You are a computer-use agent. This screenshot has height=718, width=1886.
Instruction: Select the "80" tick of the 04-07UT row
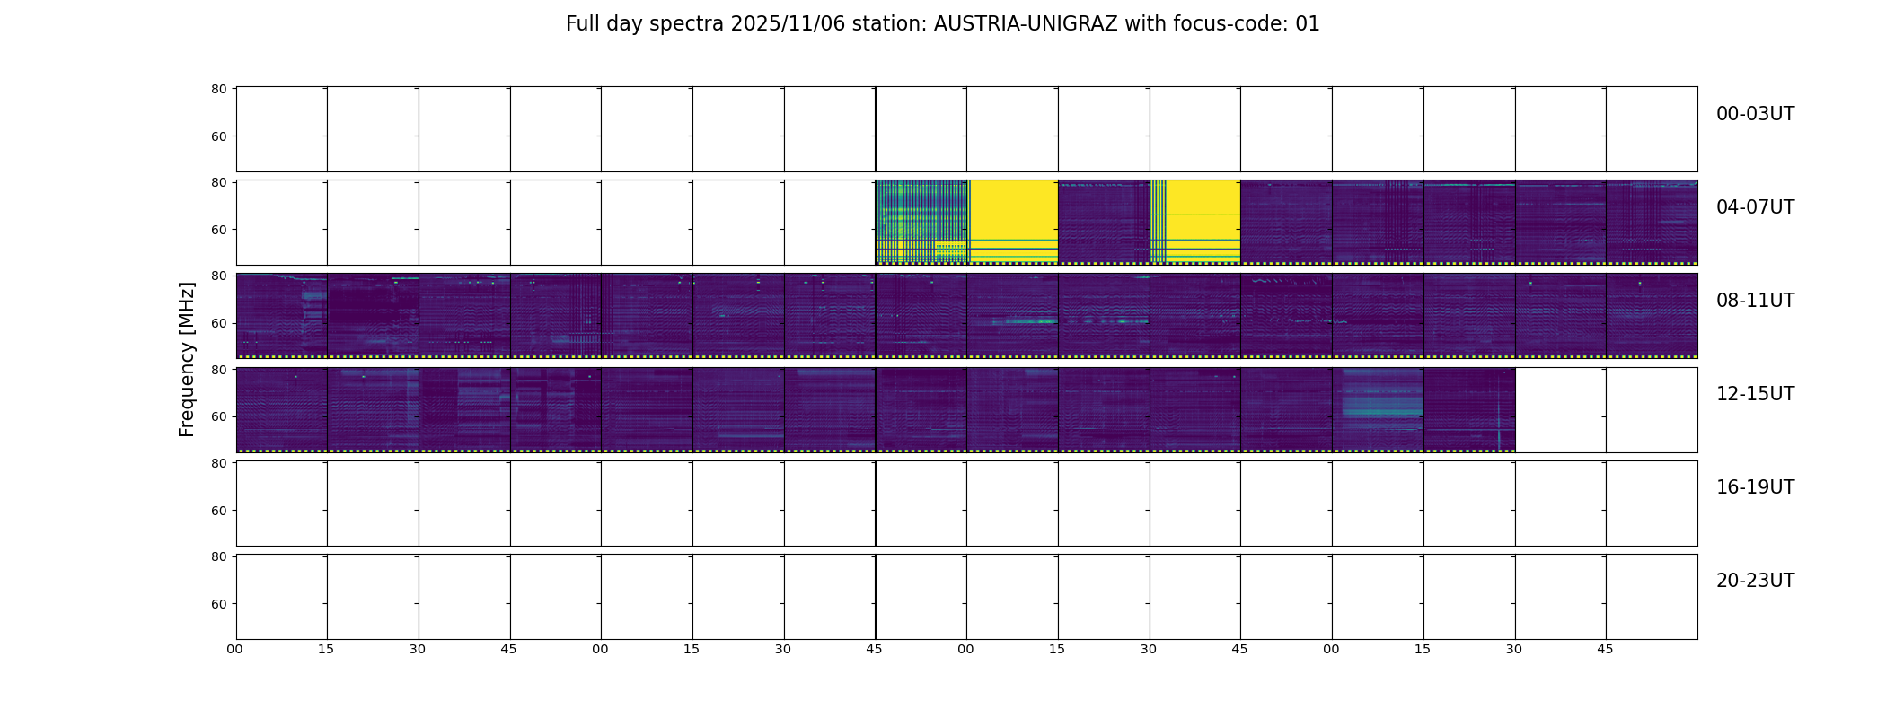tap(218, 182)
